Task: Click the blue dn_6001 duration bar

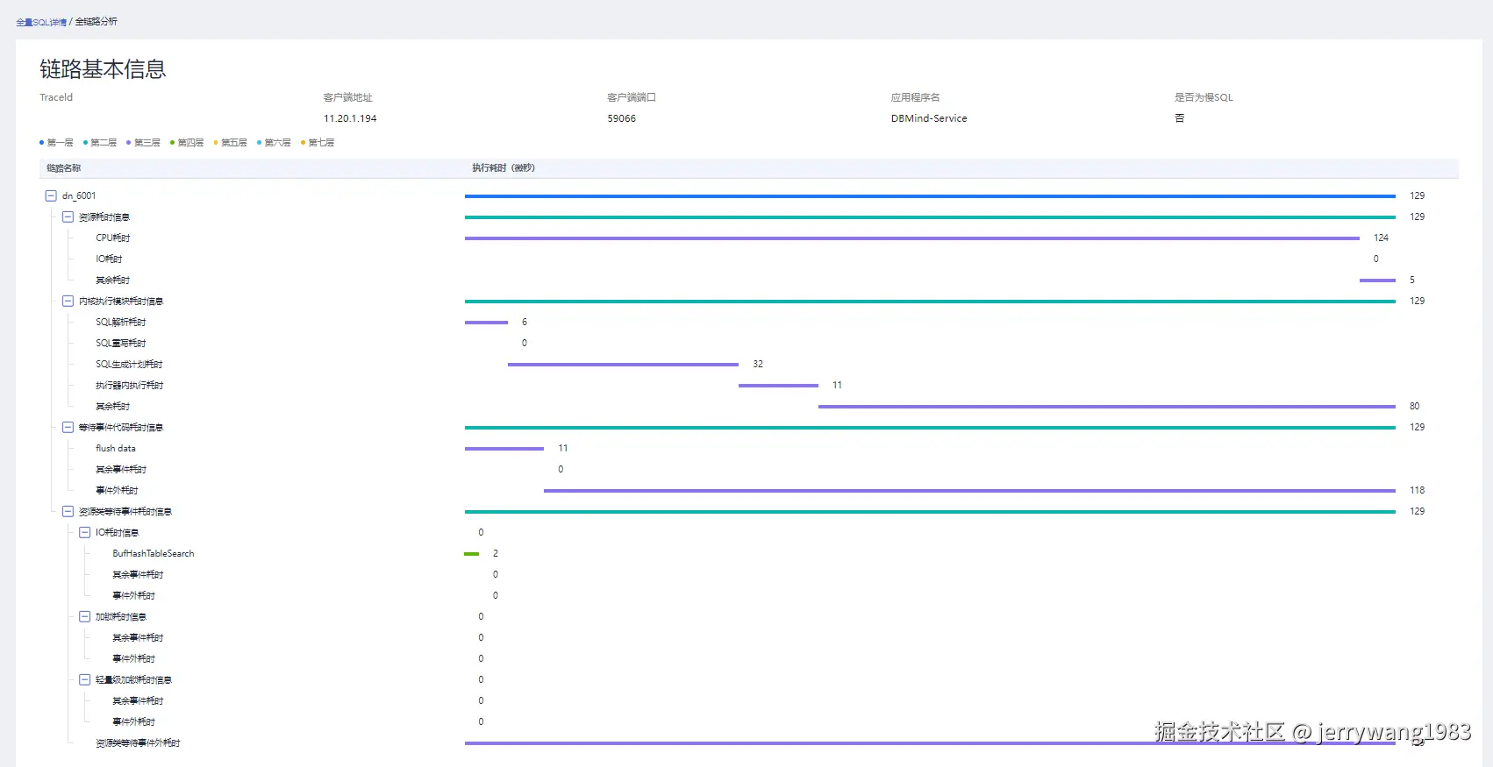Action: (x=930, y=196)
